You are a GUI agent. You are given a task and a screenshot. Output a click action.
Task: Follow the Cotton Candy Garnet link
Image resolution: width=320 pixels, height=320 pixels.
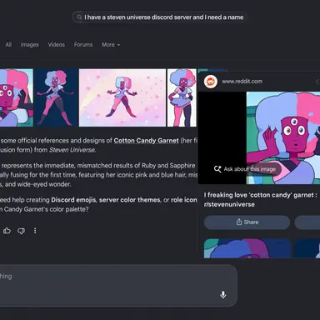pyautogui.click(x=146, y=141)
